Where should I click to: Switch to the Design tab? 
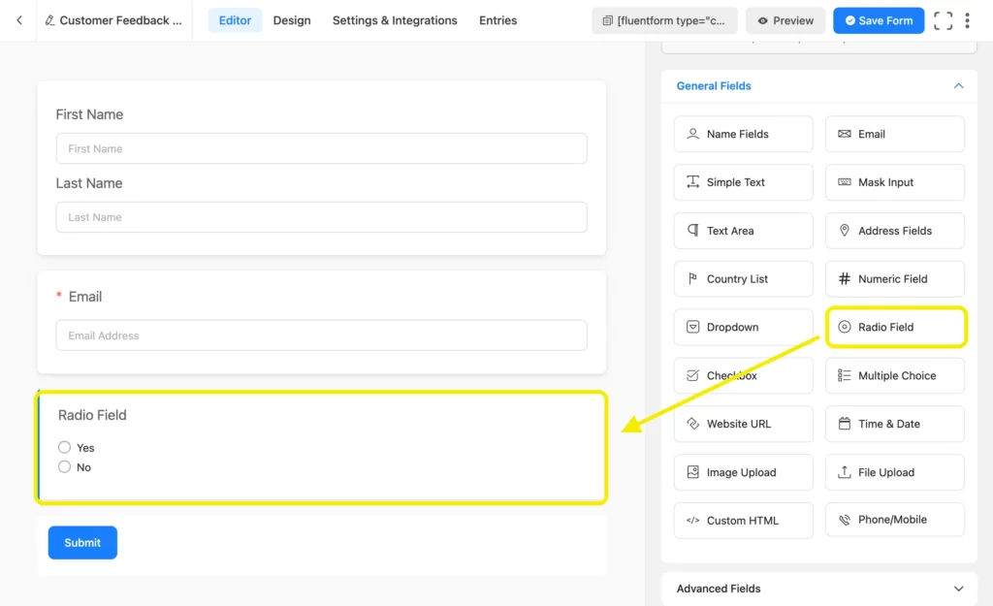pyautogui.click(x=292, y=19)
